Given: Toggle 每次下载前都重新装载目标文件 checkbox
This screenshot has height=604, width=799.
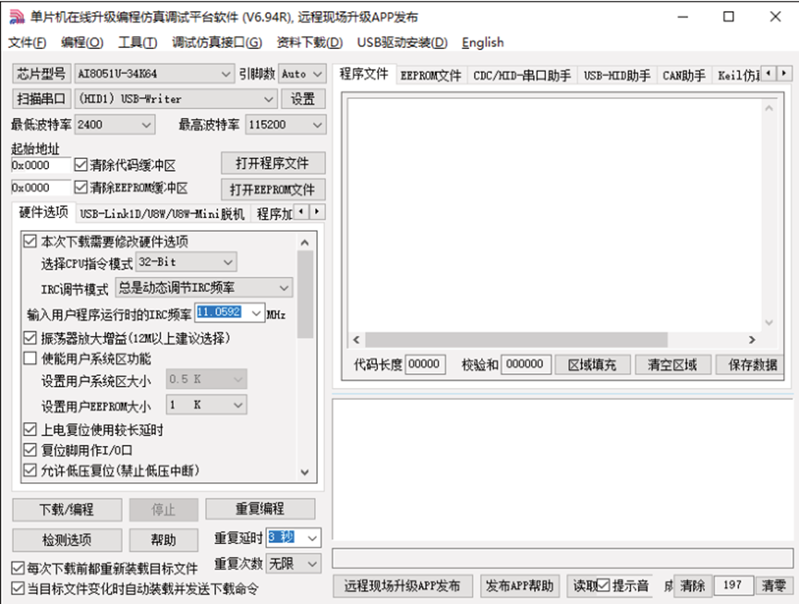Looking at the screenshot, I should pos(18,568).
